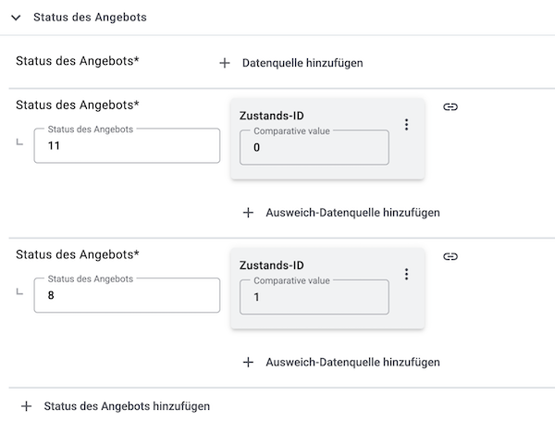Click link icon next to Zustands-ID card with value 1
The image size is (555, 433).
coord(450,256)
